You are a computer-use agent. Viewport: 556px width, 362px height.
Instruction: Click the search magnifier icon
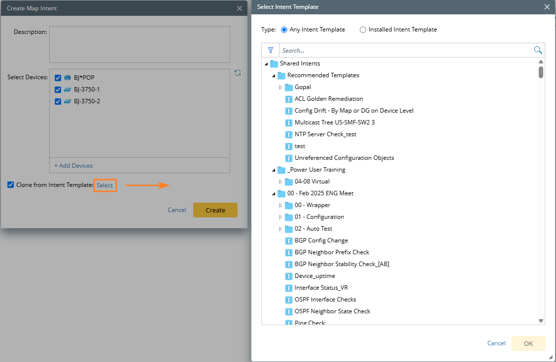(x=538, y=50)
